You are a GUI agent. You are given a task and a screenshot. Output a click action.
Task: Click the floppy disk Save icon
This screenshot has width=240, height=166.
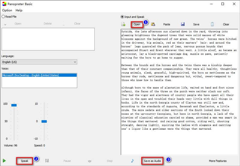(183, 24)
